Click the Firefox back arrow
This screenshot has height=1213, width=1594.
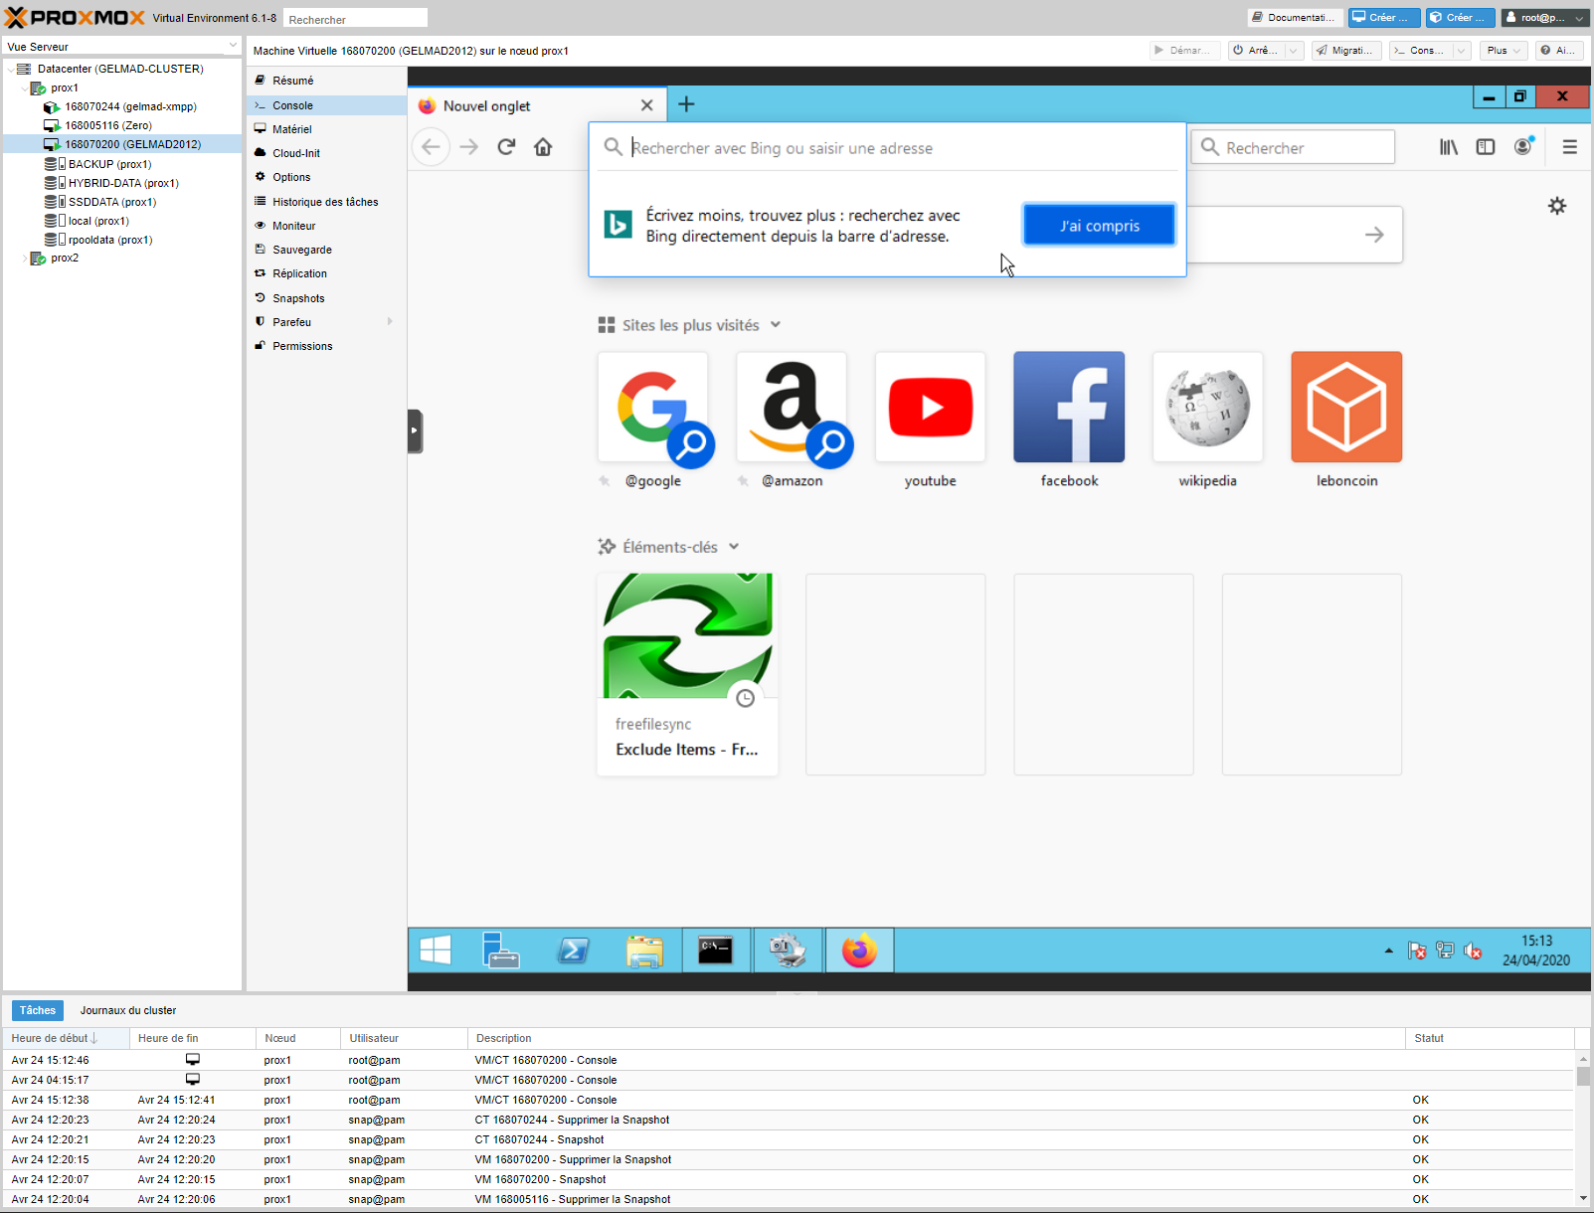[431, 147]
